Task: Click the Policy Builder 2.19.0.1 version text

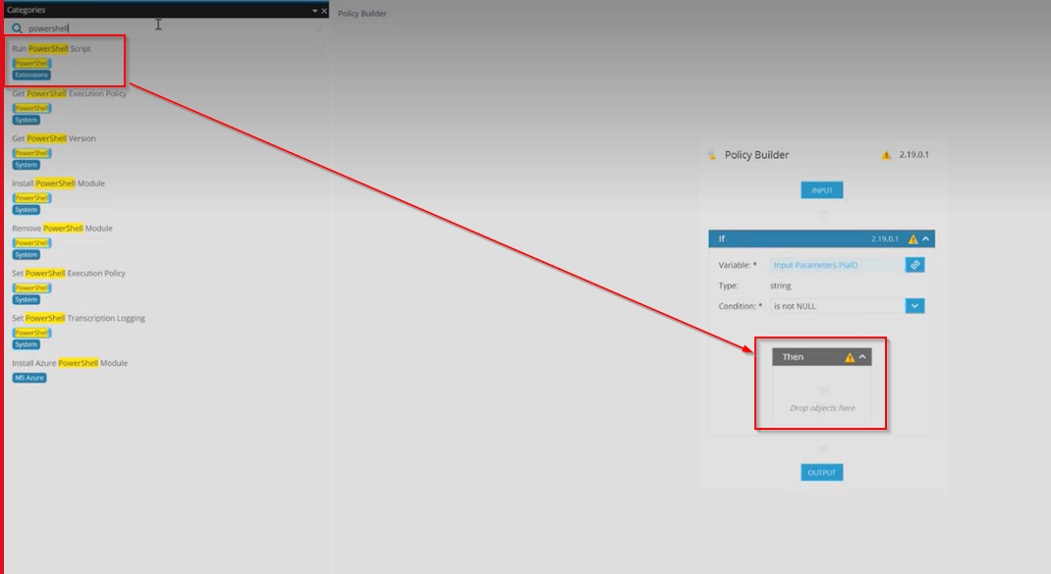Action: 914,155
